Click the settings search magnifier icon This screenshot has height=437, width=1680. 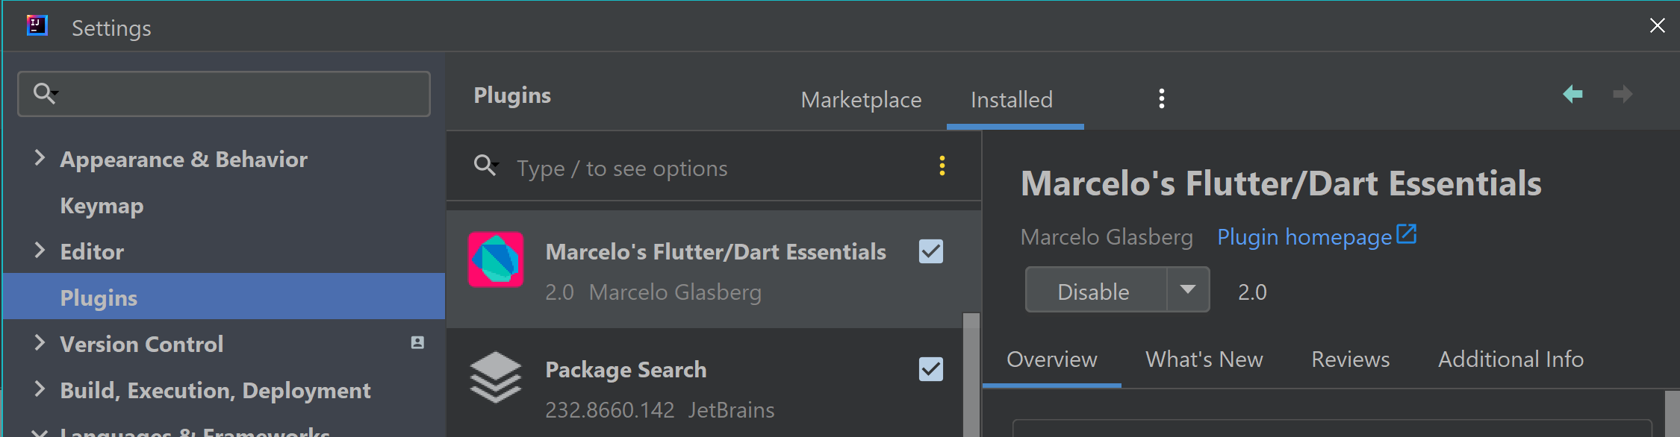45,93
